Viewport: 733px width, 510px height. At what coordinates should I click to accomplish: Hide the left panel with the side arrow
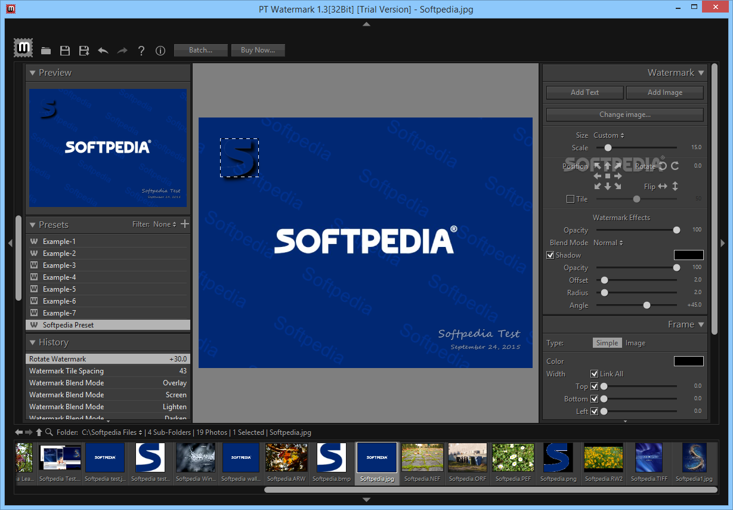(10, 243)
